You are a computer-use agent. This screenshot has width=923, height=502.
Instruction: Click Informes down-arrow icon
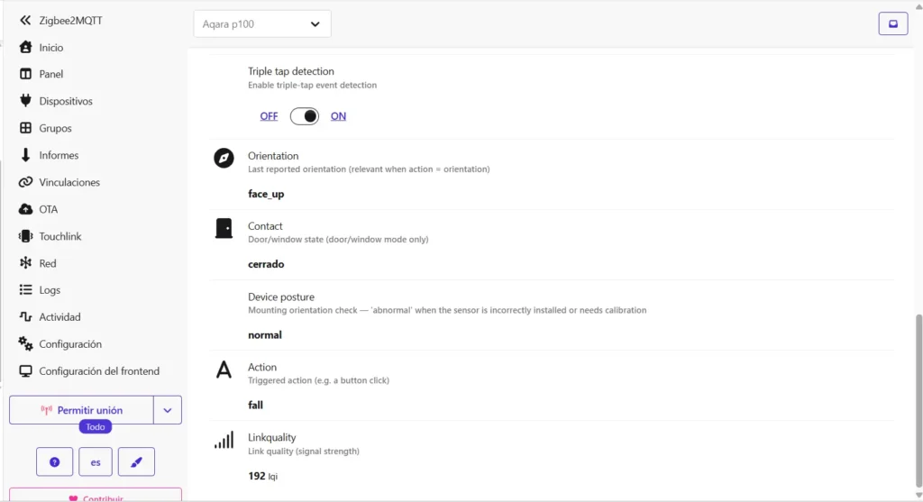point(25,155)
